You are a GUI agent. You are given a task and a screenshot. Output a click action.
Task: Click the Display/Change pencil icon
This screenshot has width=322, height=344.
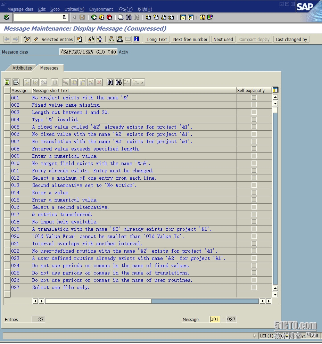coord(36,39)
